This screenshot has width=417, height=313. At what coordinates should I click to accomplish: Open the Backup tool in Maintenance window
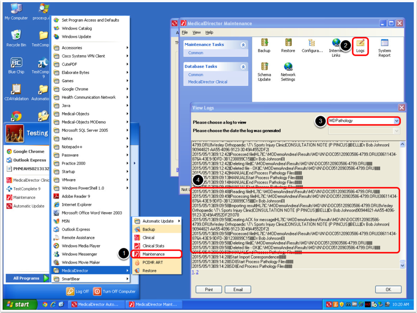(x=264, y=46)
